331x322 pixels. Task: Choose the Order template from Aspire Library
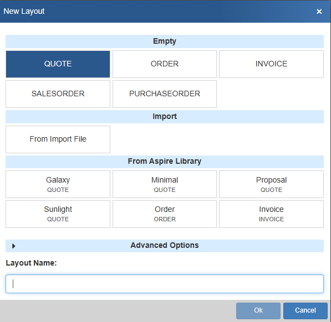pos(165,214)
